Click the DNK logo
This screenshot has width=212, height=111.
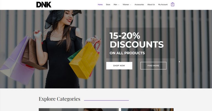coord(44,5)
